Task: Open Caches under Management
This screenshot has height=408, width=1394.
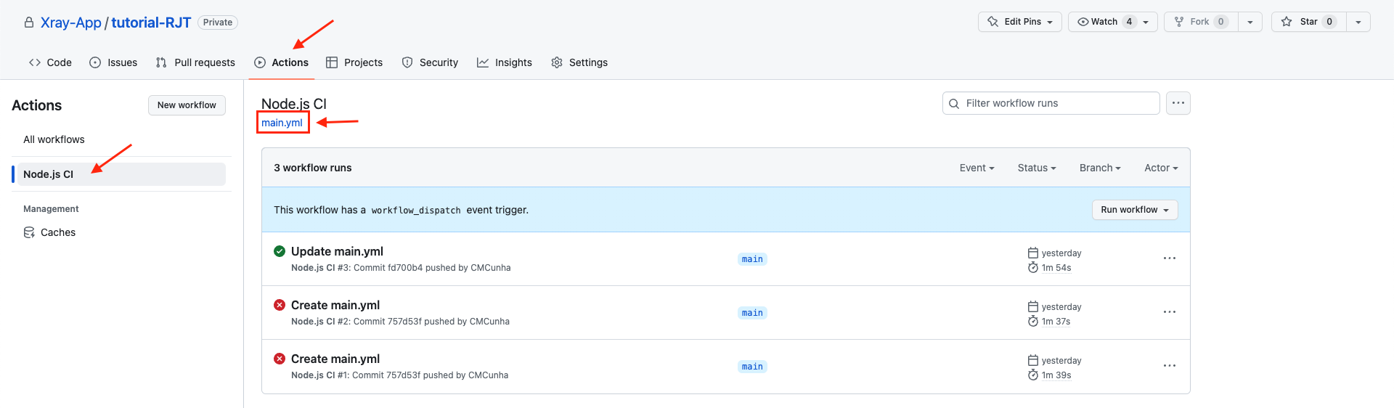Action: tap(58, 232)
